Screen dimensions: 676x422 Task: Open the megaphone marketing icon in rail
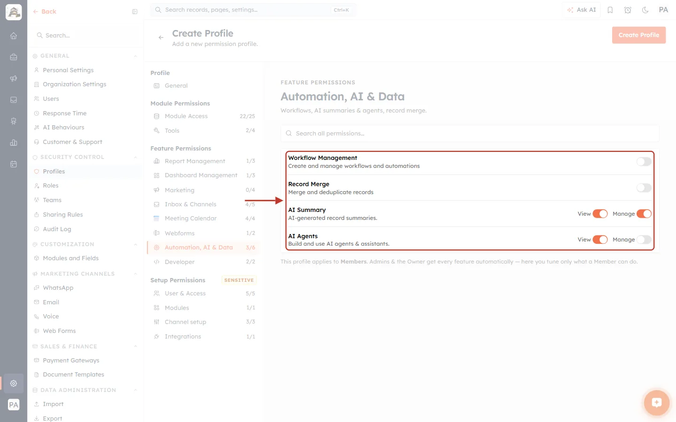pyautogui.click(x=14, y=78)
